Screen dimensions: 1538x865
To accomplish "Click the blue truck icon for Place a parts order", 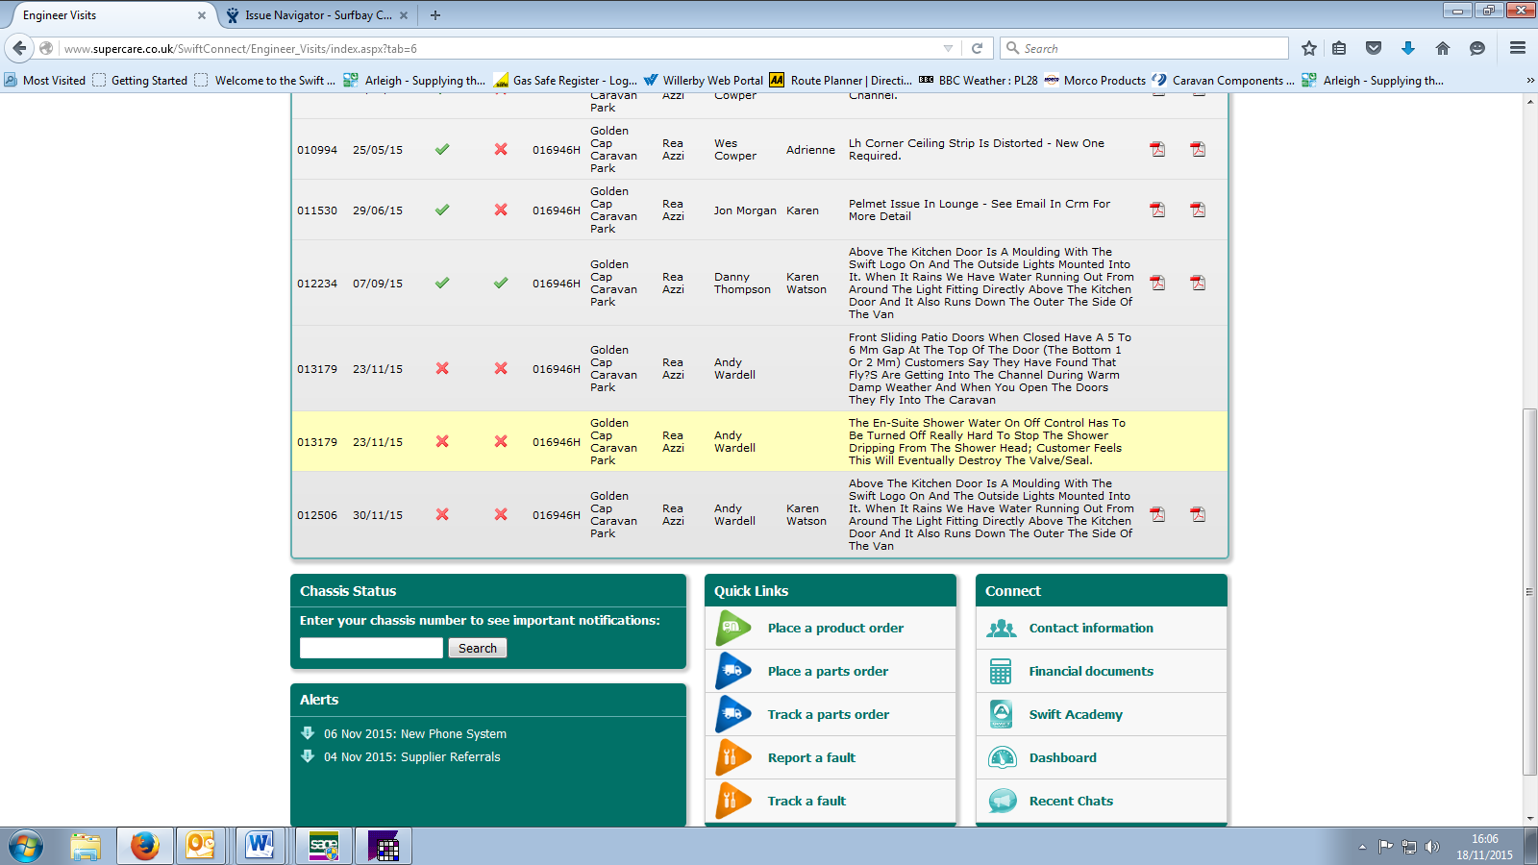I will [733, 671].
